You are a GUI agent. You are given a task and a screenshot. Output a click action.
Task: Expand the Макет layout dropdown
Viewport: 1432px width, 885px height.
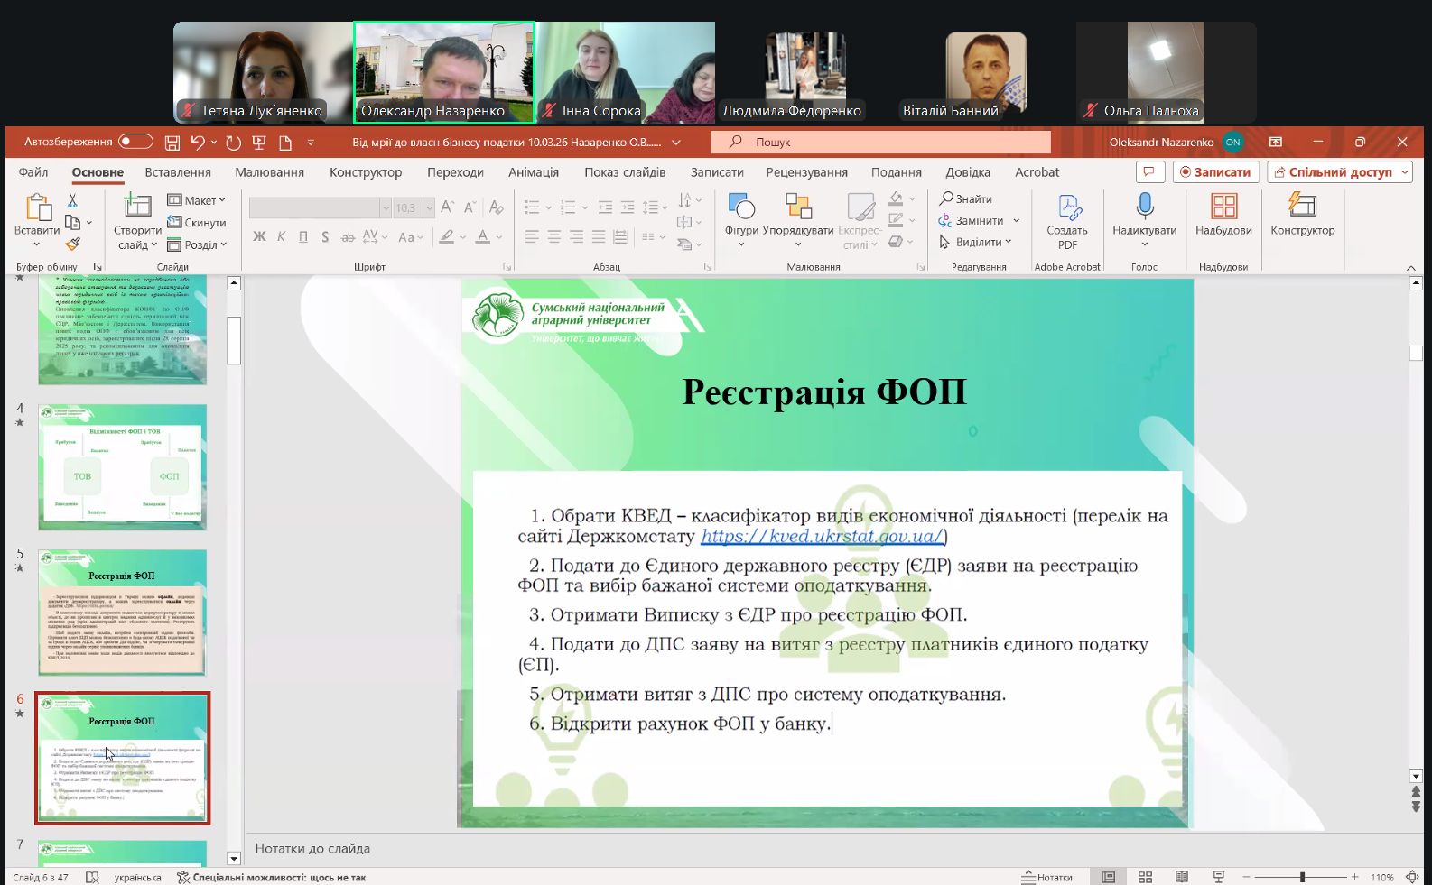click(197, 200)
